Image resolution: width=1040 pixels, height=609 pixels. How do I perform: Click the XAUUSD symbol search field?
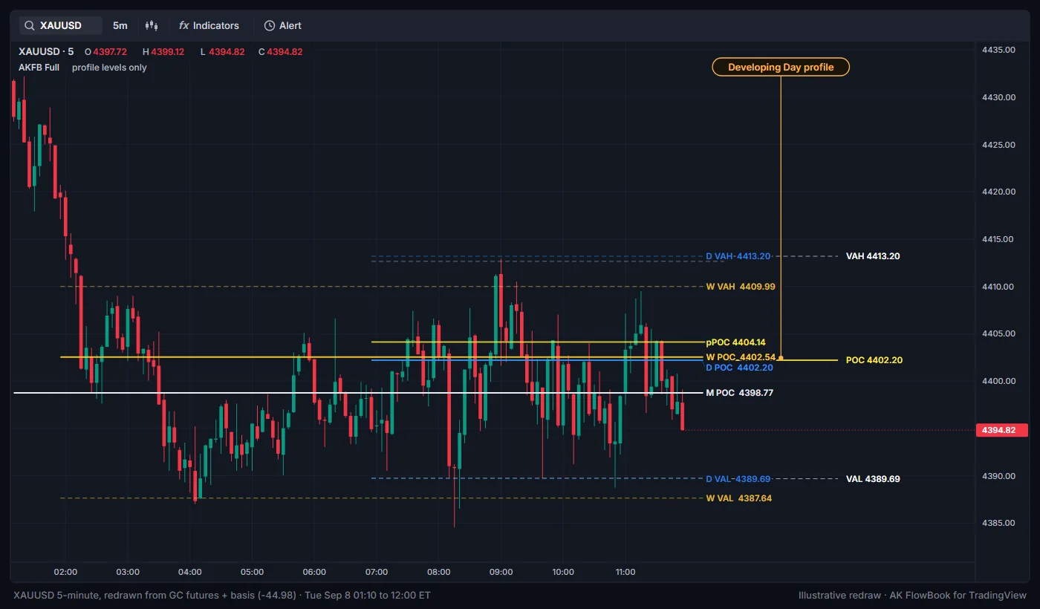coord(61,25)
